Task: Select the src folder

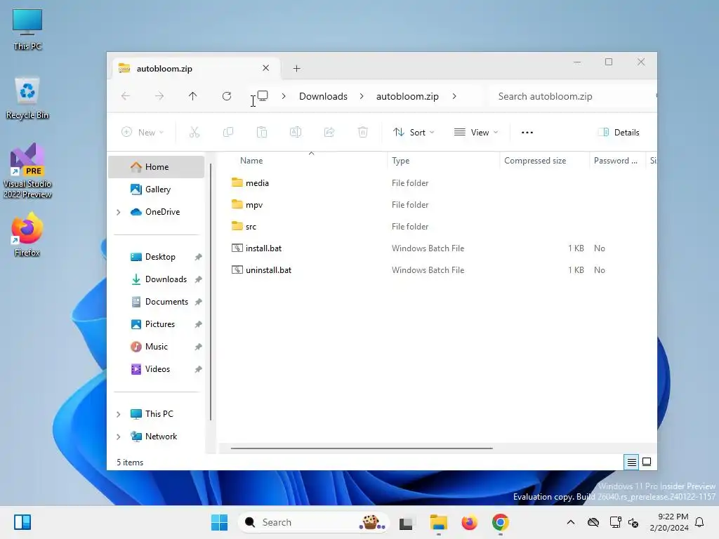Action: tap(244, 227)
